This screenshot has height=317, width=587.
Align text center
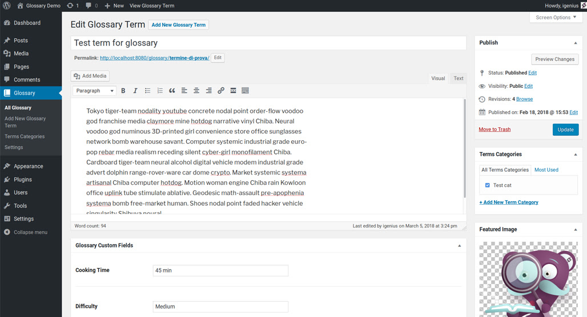pyautogui.click(x=196, y=91)
